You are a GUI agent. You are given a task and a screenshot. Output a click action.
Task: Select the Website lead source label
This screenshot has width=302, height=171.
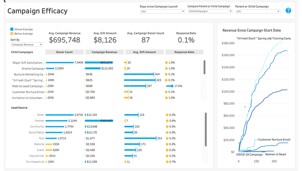point(39,144)
